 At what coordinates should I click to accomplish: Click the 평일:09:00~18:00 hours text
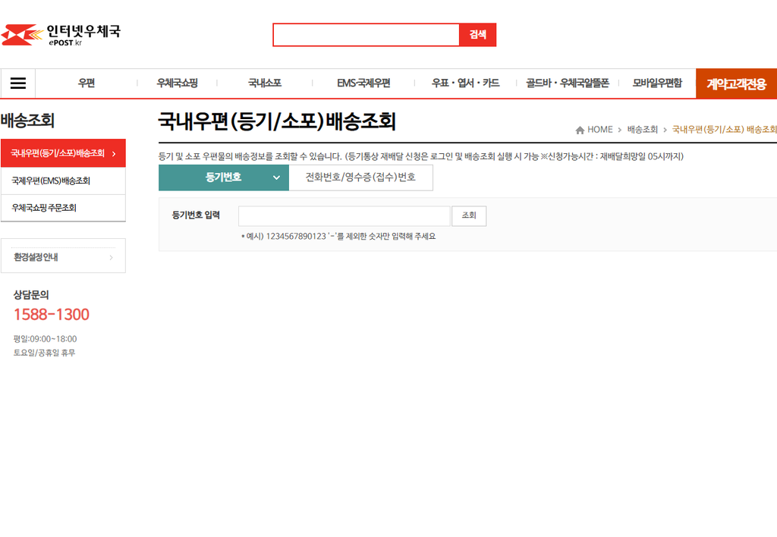(45, 339)
